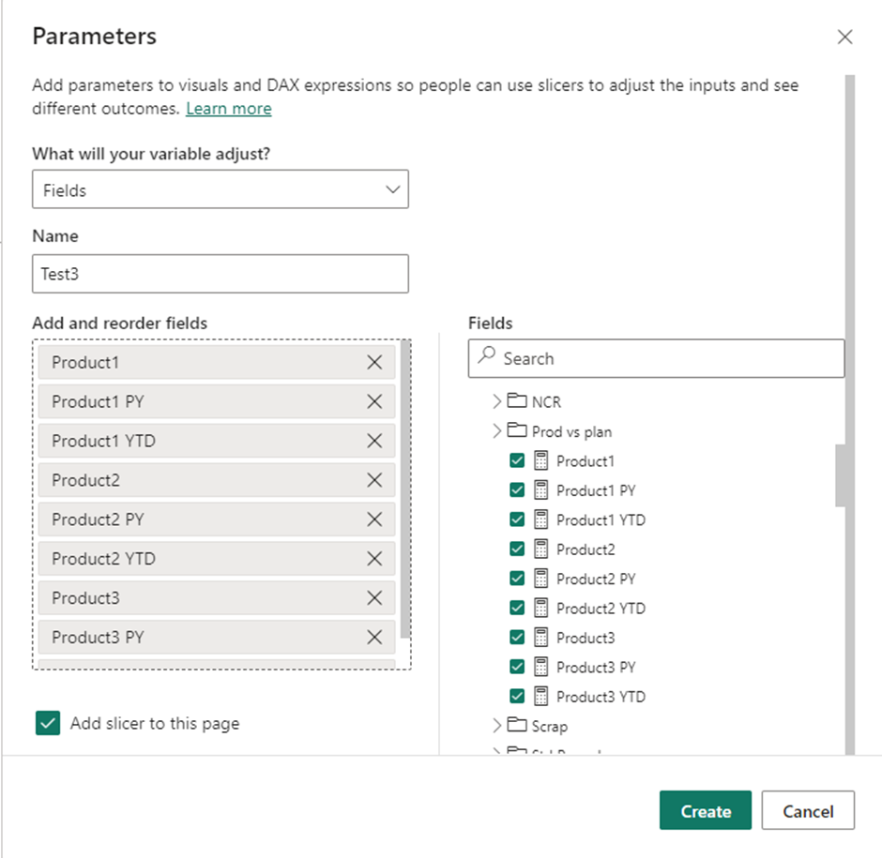Click measure icon next to Product1 PY
The image size is (882, 858).
[x=541, y=489]
